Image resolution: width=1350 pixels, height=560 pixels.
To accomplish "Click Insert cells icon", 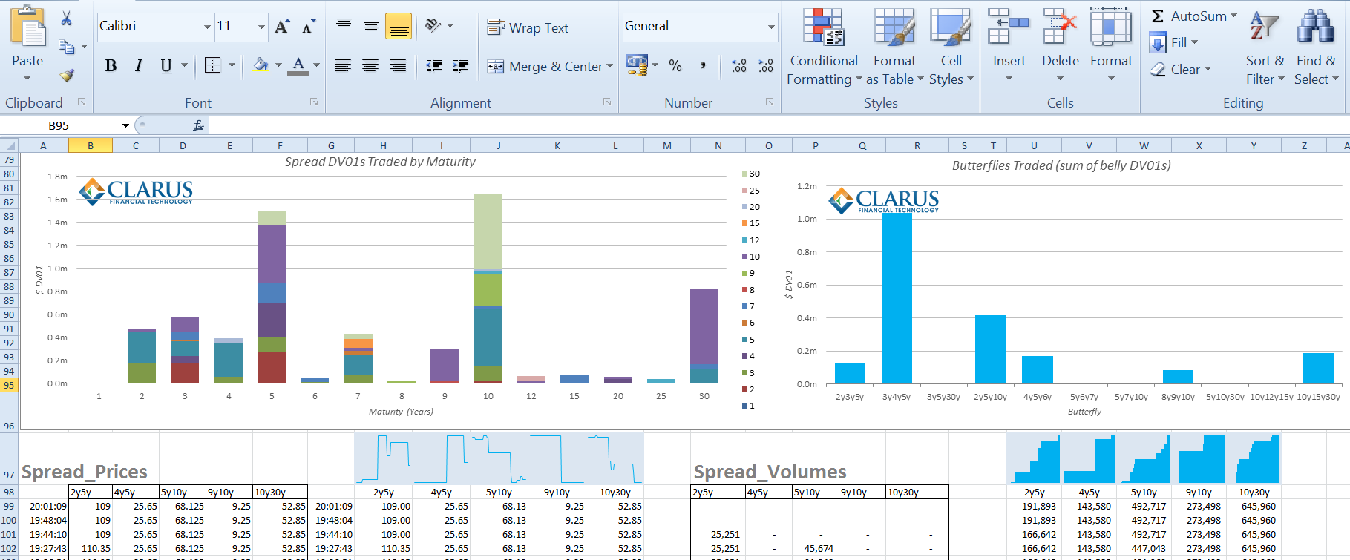I will coord(1009,27).
